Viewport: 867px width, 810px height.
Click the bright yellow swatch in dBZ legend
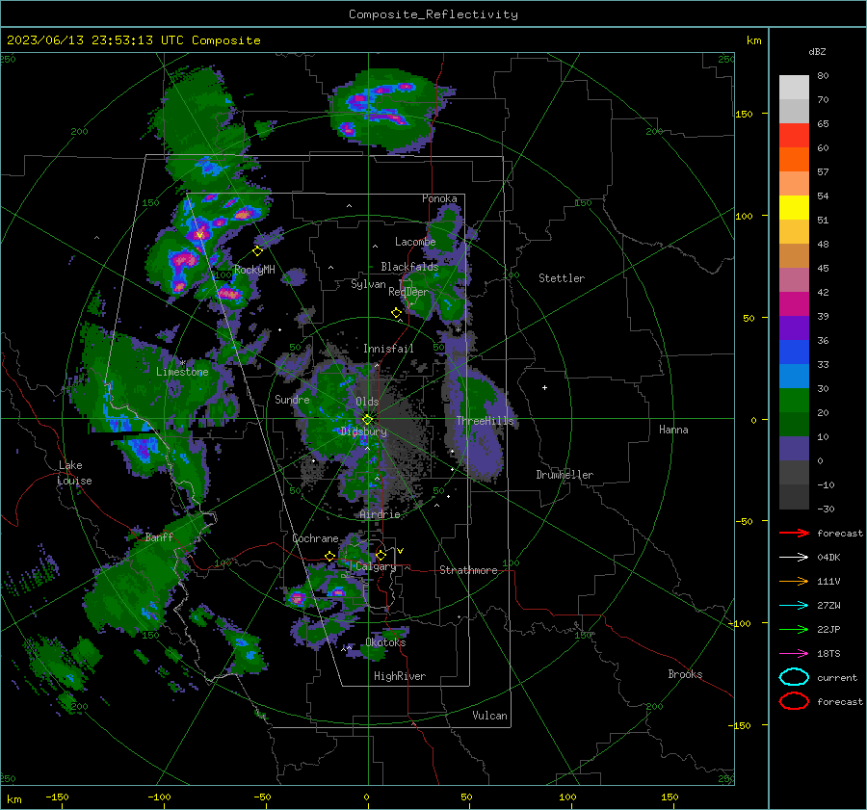pos(794,208)
